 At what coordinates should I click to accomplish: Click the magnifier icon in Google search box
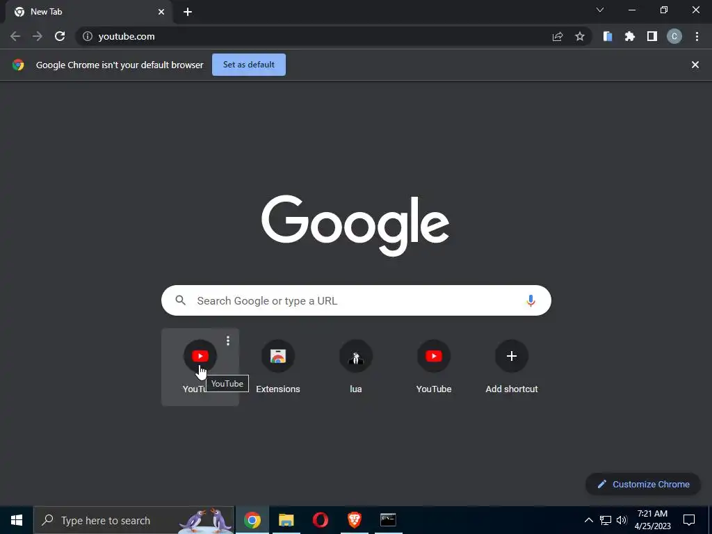click(180, 300)
